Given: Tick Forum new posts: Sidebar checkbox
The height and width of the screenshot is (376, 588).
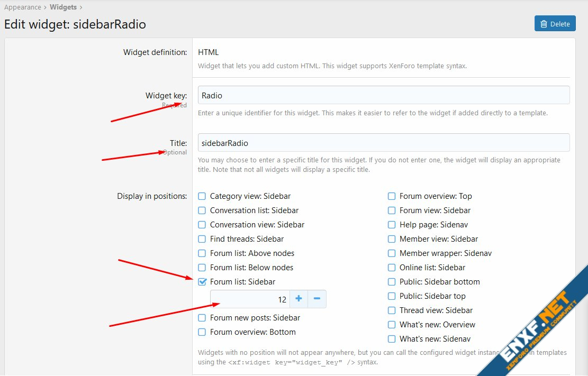Looking at the screenshot, I should click(x=202, y=318).
